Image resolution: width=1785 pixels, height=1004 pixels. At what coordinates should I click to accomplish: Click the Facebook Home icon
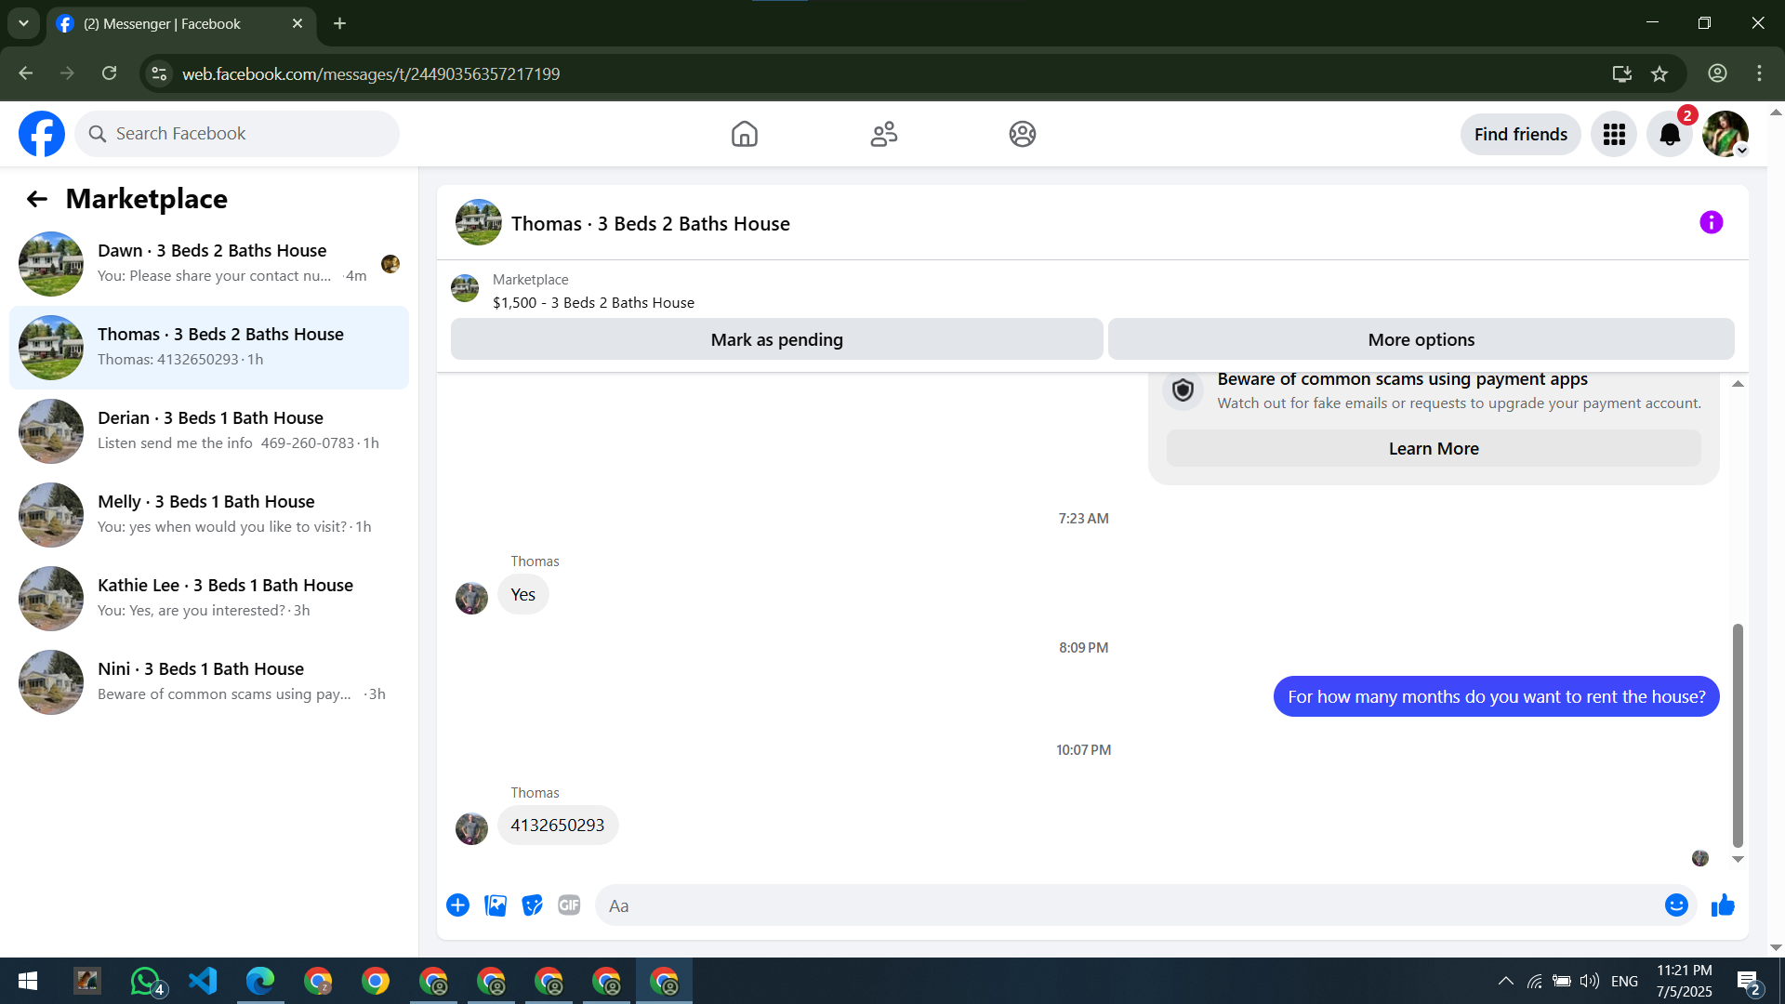744,134
